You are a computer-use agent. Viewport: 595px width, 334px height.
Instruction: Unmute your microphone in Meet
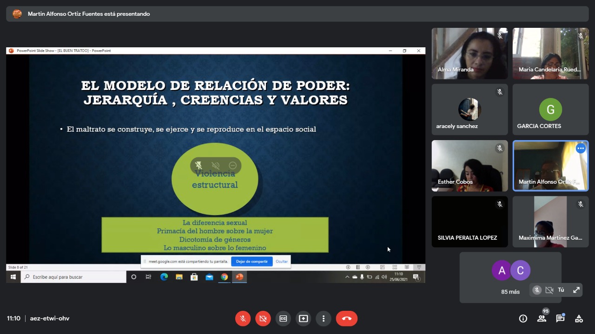click(243, 318)
